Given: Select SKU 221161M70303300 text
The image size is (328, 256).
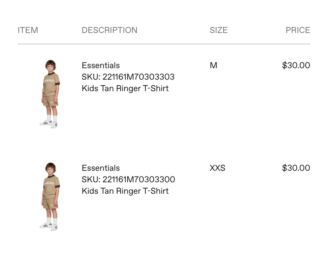Looking at the screenshot, I should 128,180.
